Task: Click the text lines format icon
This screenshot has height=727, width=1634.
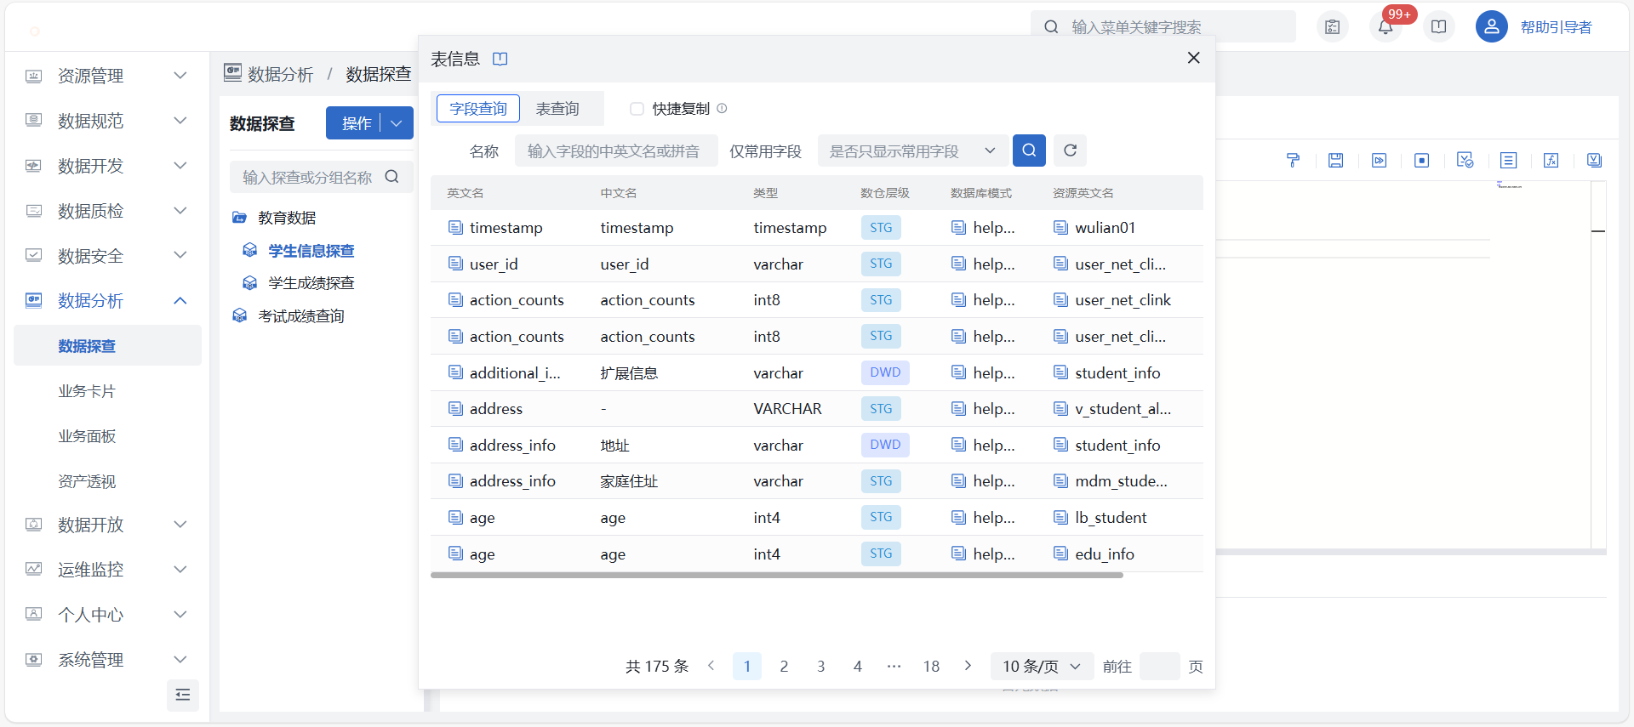Action: pos(1508,161)
